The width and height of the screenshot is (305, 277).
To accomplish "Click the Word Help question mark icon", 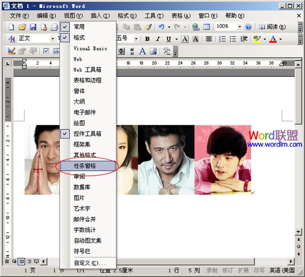I will click(249, 26).
